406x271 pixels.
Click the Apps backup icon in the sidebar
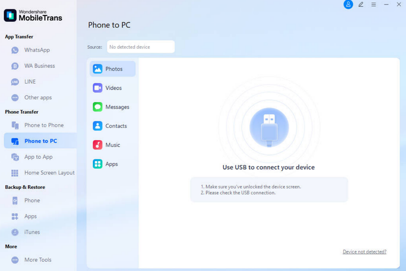click(x=15, y=216)
